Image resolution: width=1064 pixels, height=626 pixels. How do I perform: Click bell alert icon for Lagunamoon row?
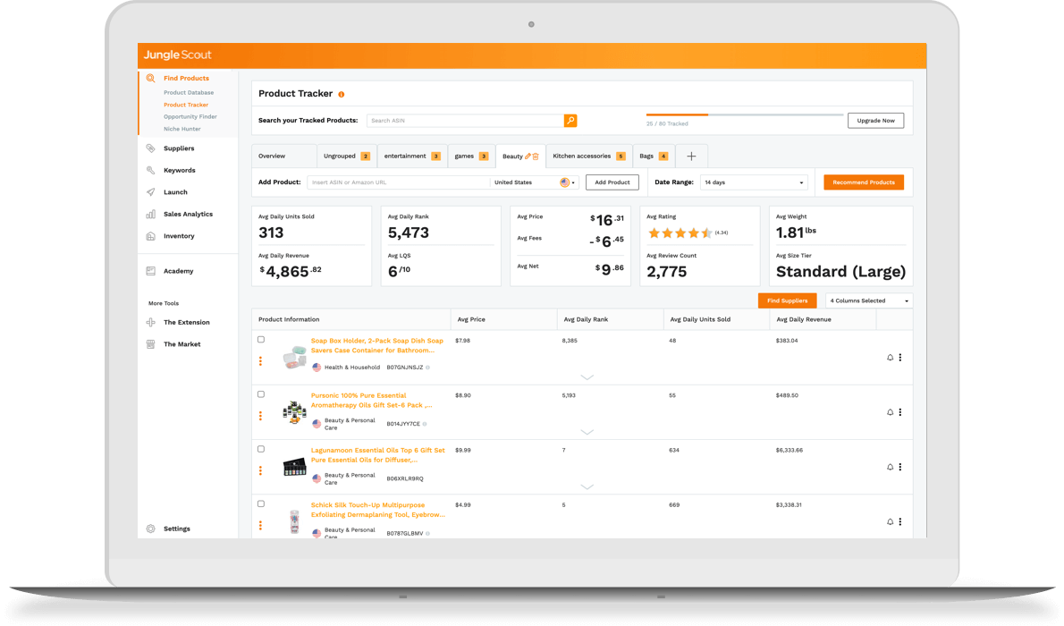[x=891, y=467]
